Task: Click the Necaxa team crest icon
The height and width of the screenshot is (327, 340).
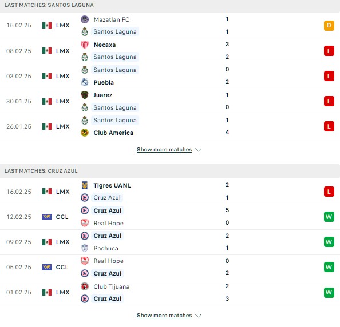Action: pos(85,45)
